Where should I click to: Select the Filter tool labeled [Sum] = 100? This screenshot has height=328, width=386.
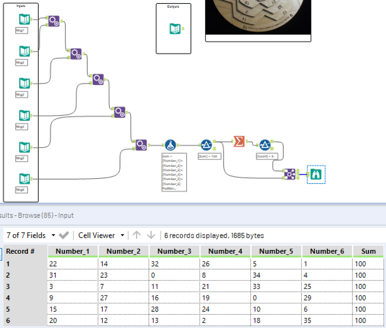click(x=206, y=145)
